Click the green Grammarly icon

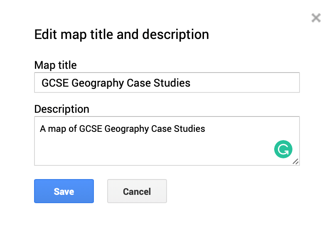(x=283, y=150)
